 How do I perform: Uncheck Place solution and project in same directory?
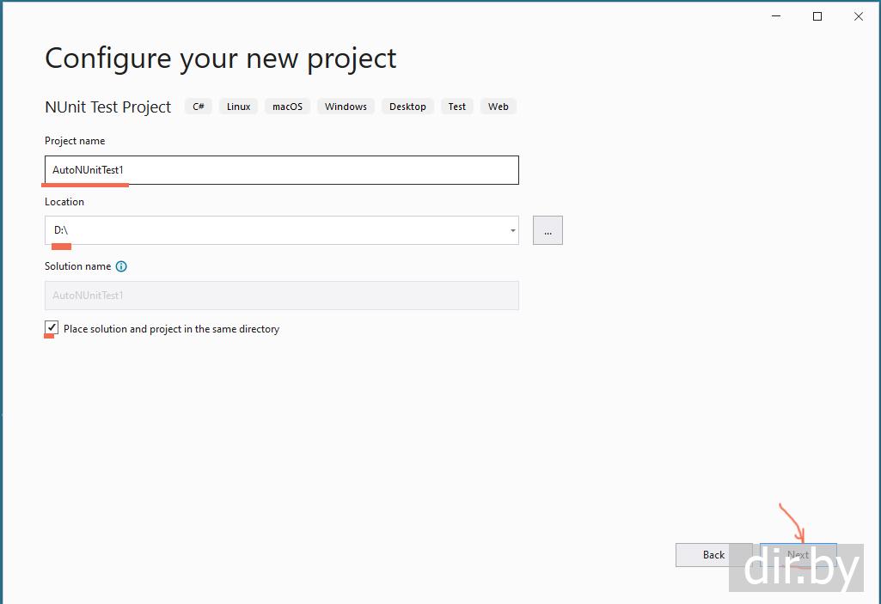point(52,328)
